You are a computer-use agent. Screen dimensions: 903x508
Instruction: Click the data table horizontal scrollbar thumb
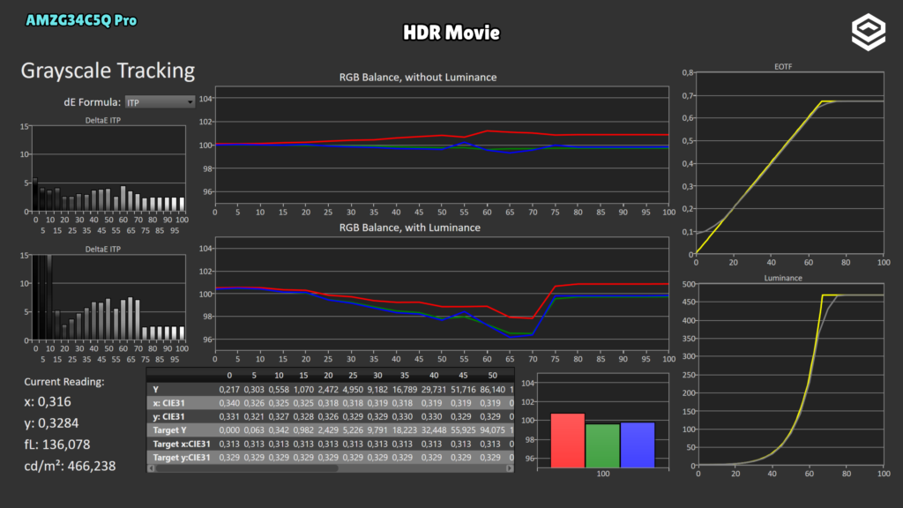[247, 468]
